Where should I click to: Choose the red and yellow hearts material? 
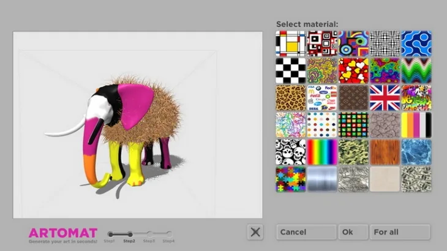pyautogui.click(x=353, y=70)
